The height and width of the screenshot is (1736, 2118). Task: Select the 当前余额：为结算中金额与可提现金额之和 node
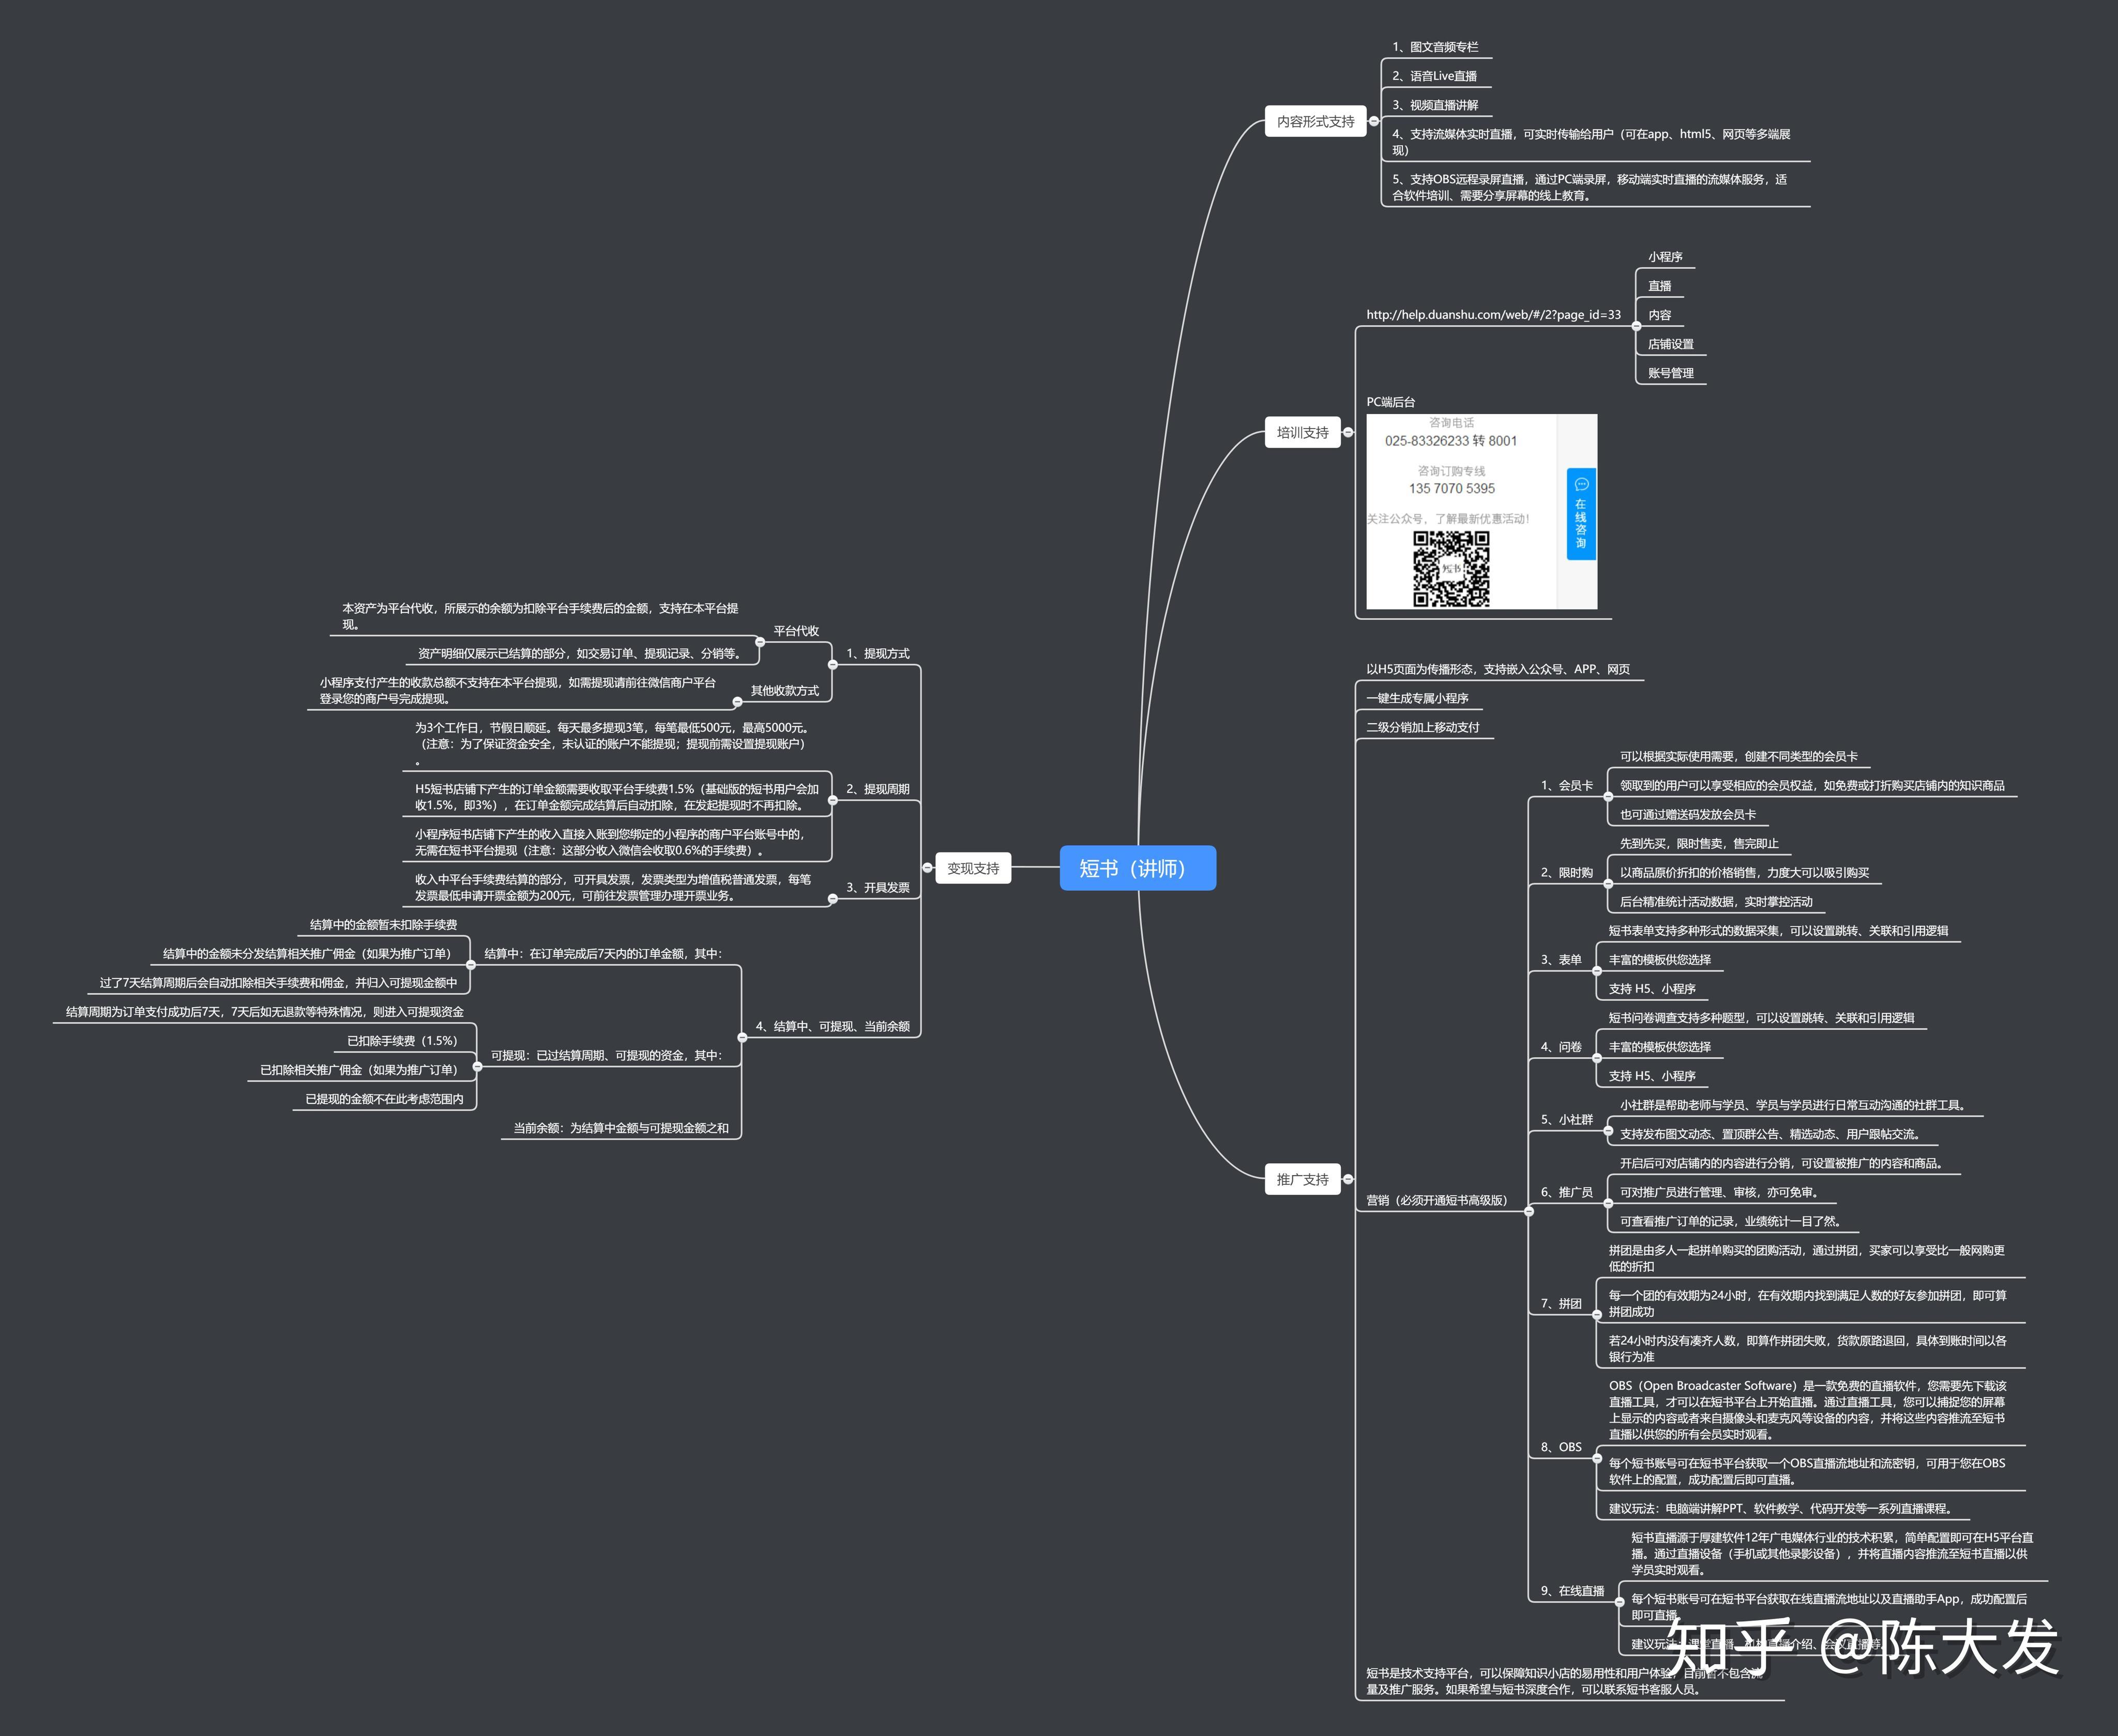pos(621,1128)
